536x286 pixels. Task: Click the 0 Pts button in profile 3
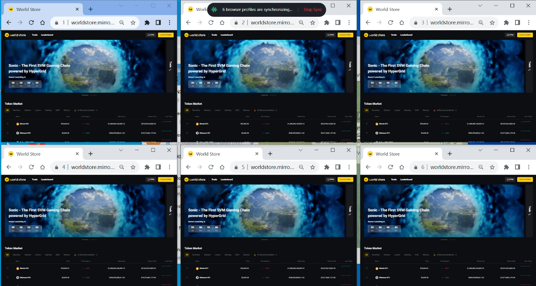(511, 35)
